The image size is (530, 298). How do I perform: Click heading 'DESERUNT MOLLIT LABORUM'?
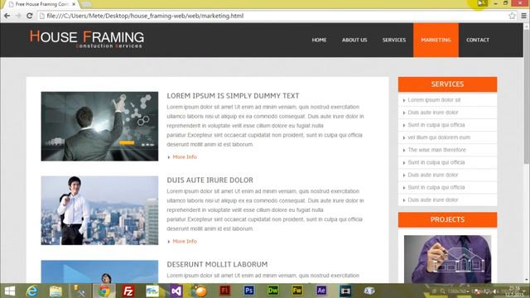point(217,265)
